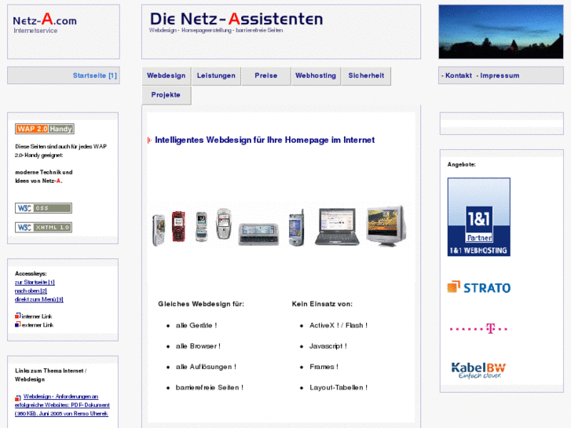Open the Webdesign menu tab
The height and width of the screenshot is (428, 571).
click(x=166, y=75)
